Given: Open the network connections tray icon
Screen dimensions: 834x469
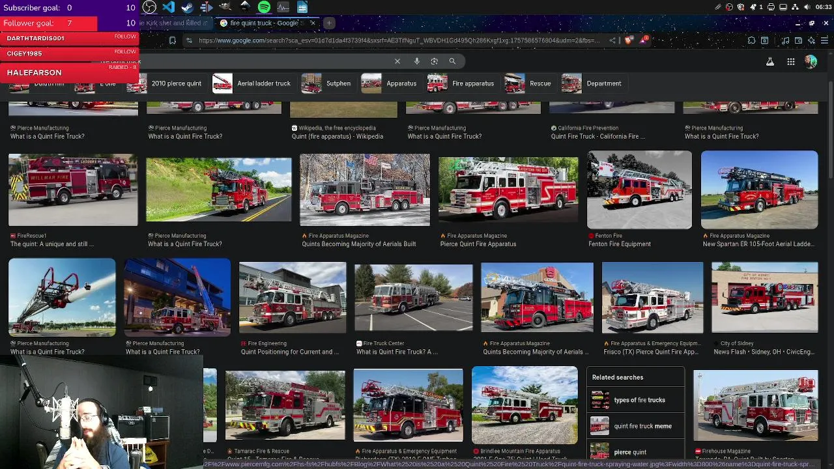Looking at the screenshot, I should point(795,7).
